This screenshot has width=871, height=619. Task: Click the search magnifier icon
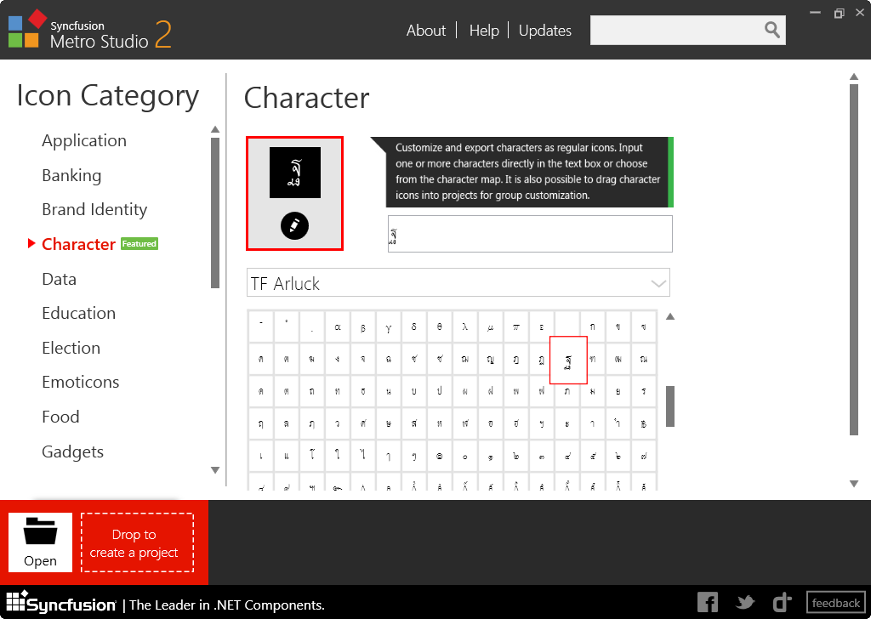[771, 30]
